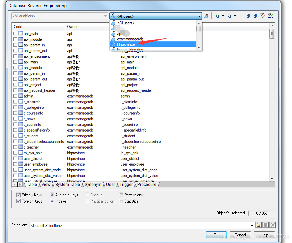Click the users dropdown list scrollbar thumb
The width and height of the screenshot is (292, 243).
click(199, 29)
